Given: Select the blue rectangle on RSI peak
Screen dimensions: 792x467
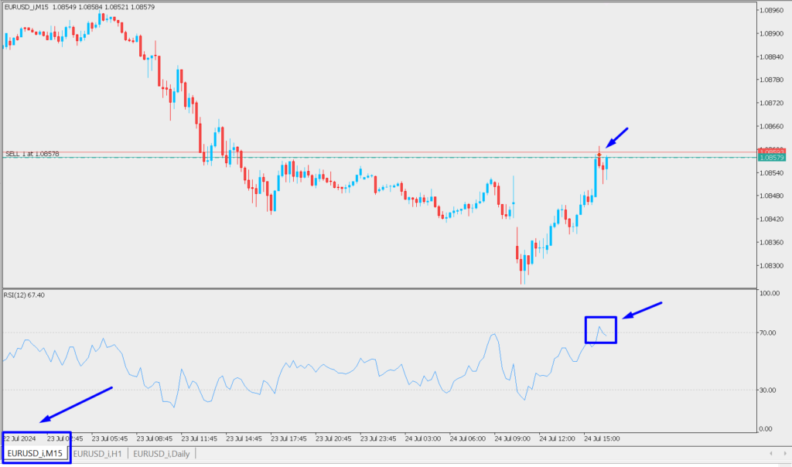Looking at the screenshot, I should [x=601, y=329].
